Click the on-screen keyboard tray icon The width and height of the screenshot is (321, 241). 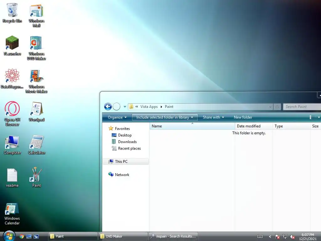(260, 237)
